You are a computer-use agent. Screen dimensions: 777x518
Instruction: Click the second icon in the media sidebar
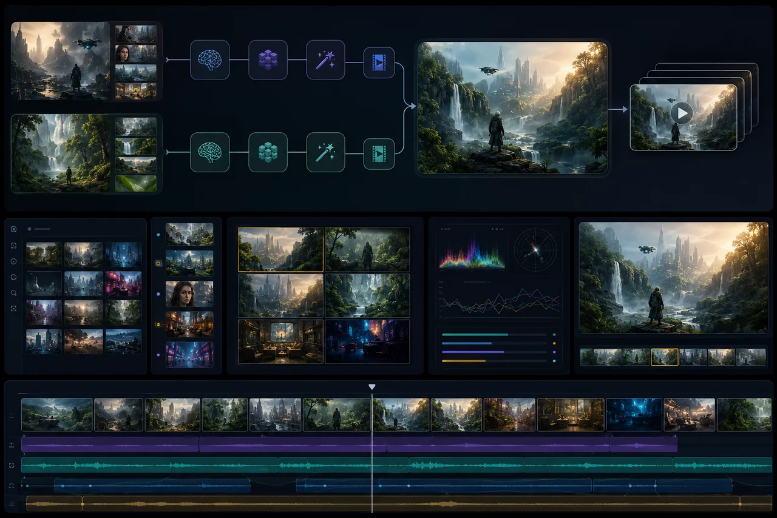pyautogui.click(x=14, y=246)
